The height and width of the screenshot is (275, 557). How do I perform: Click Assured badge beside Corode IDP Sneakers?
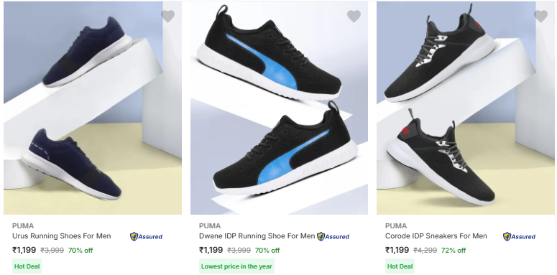pos(519,236)
